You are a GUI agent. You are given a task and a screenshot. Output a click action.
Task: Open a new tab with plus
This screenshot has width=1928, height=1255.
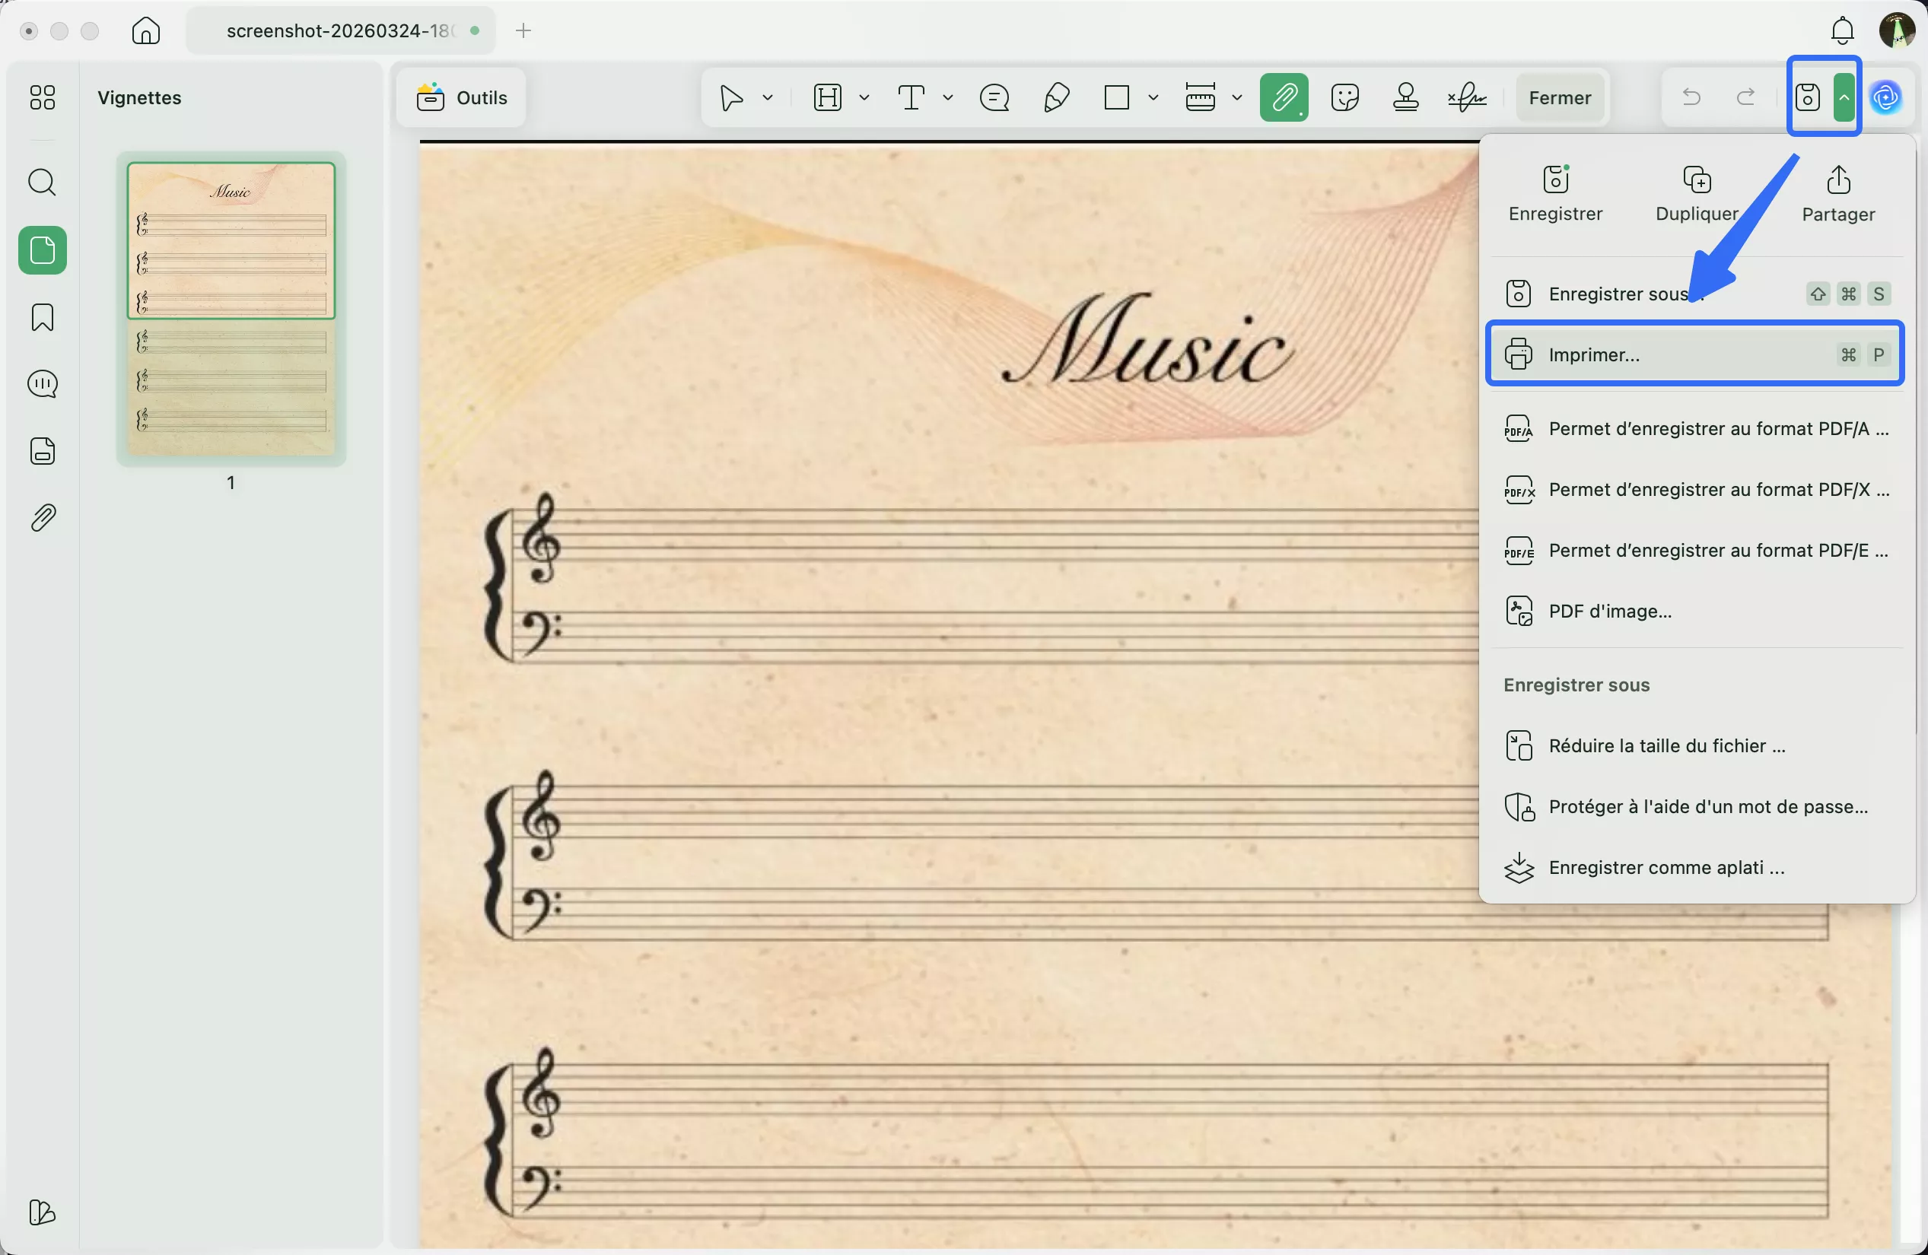pyautogui.click(x=523, y=30)
